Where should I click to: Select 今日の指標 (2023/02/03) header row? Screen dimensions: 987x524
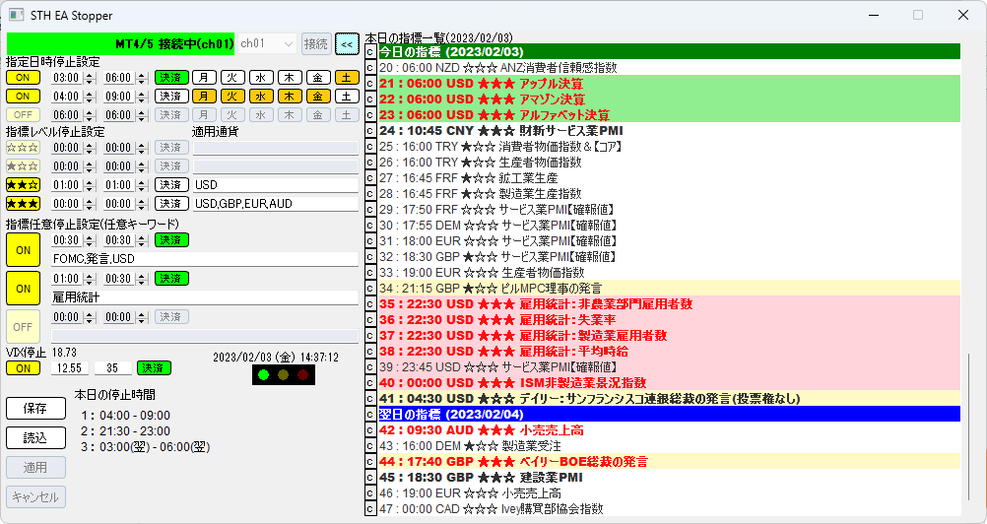click(x=669, y=51)
